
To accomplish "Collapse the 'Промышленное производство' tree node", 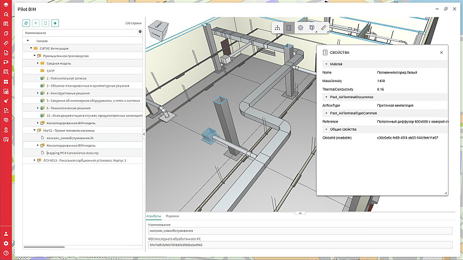I will pos(34,55).
